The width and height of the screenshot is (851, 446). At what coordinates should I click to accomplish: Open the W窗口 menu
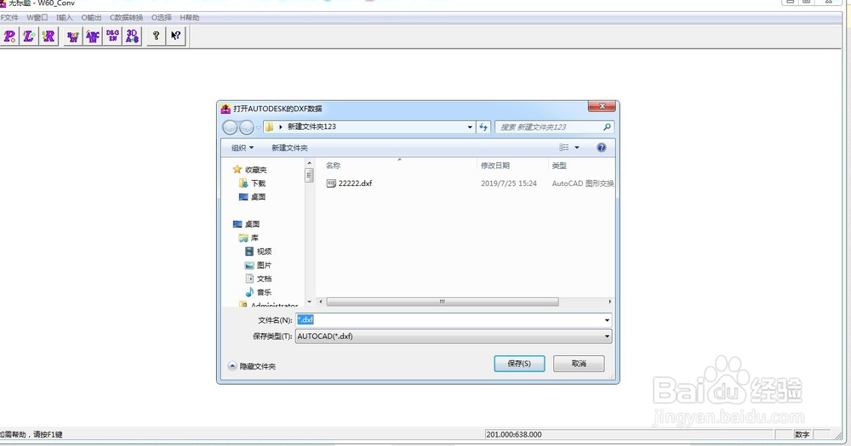point(37,17)
